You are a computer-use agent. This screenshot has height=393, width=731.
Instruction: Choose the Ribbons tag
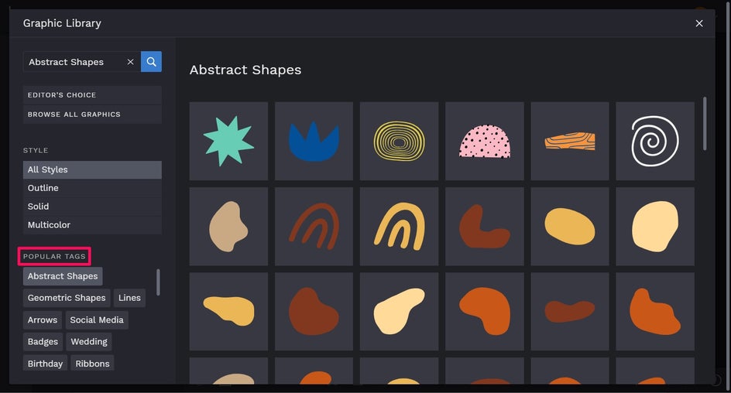click(x=92, y=363)
